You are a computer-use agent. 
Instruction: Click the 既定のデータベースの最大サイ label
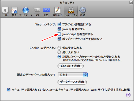[36, 75]
